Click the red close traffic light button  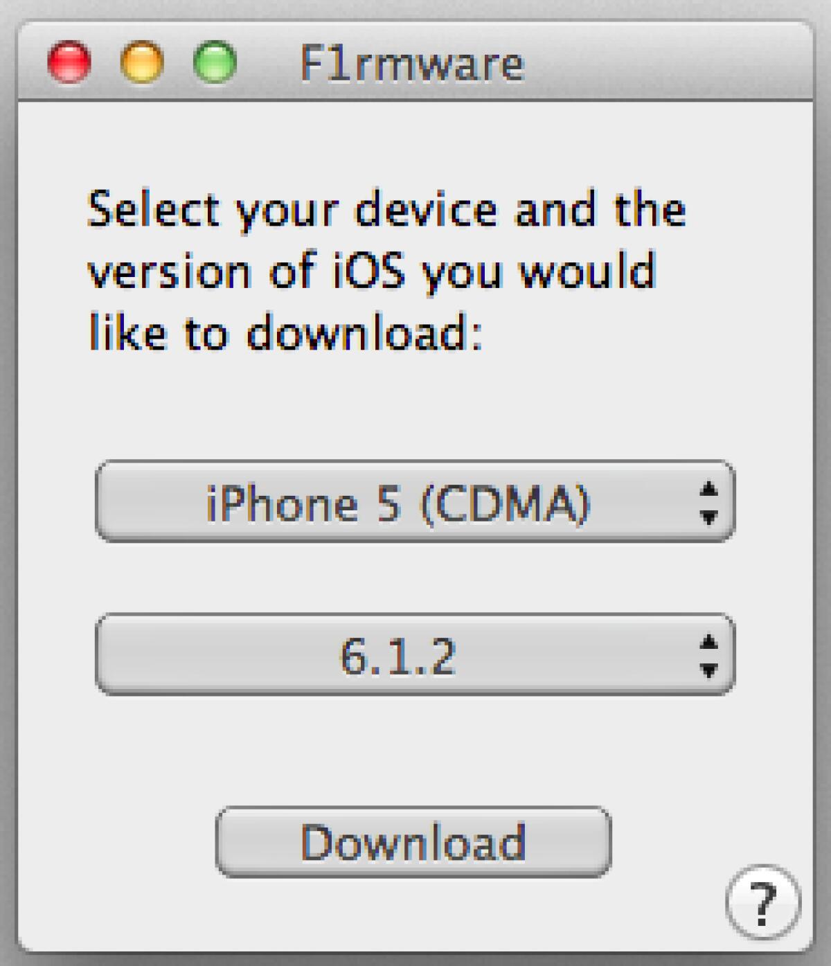coord(69,64)
